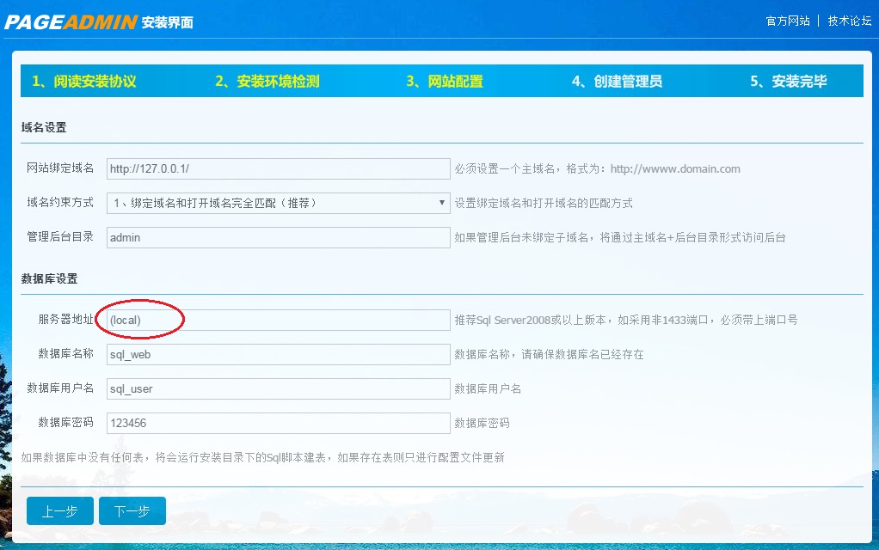Jump to step 4 创建管理员
The width and height of the screenshot is (879, 550).
point(617,82)
